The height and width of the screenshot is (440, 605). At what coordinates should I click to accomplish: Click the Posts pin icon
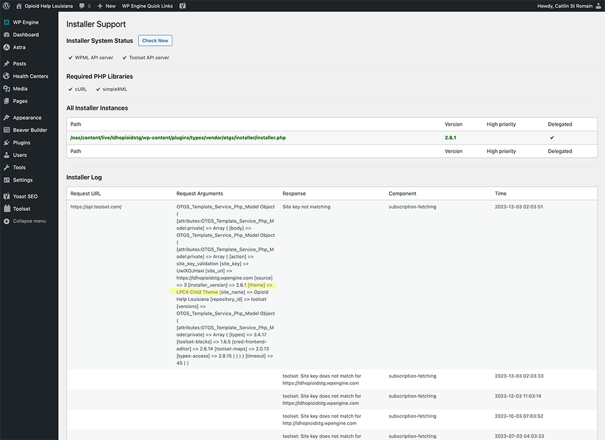(6, 63)
